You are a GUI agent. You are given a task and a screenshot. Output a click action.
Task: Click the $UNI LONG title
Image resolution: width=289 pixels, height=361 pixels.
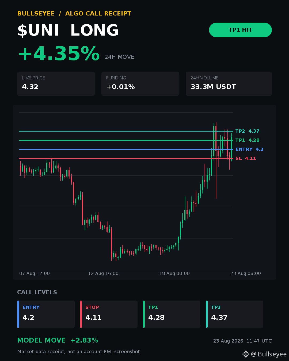click(x=68, y=30)
